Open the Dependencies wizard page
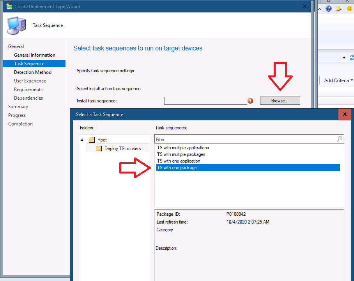Image resolution: width=354 pixels, height=281 pixels. [x=28, y=98]
